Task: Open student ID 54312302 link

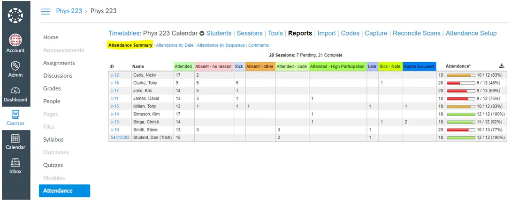Action: [120, 137]
